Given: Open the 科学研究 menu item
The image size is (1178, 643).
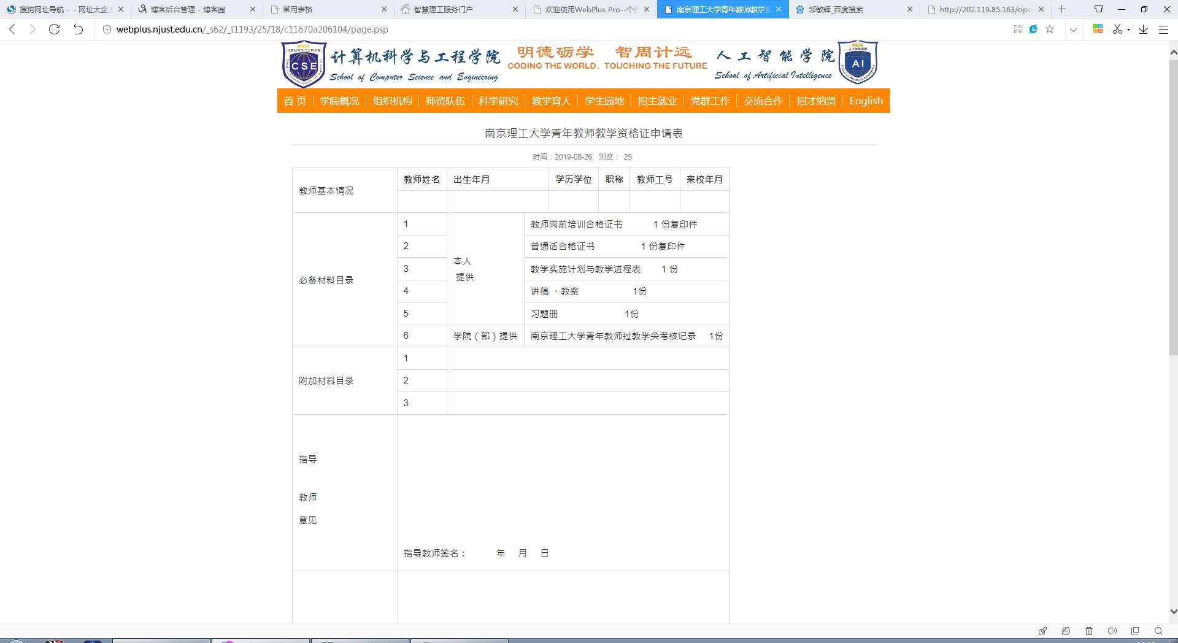Looking at the screenshot, I should click(x=498, y=101).
